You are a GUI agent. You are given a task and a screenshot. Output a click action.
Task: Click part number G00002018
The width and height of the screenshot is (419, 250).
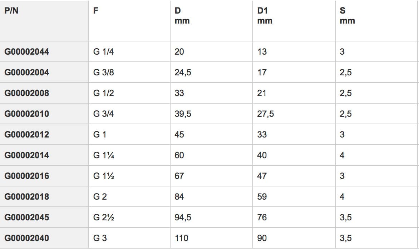tap(27, 197)
